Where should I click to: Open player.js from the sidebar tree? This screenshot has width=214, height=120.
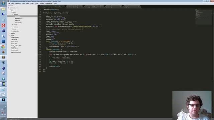pos(17,21)
